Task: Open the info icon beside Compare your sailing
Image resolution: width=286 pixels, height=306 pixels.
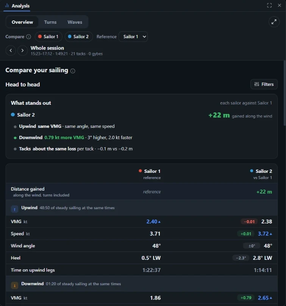Action: [73, 71]
